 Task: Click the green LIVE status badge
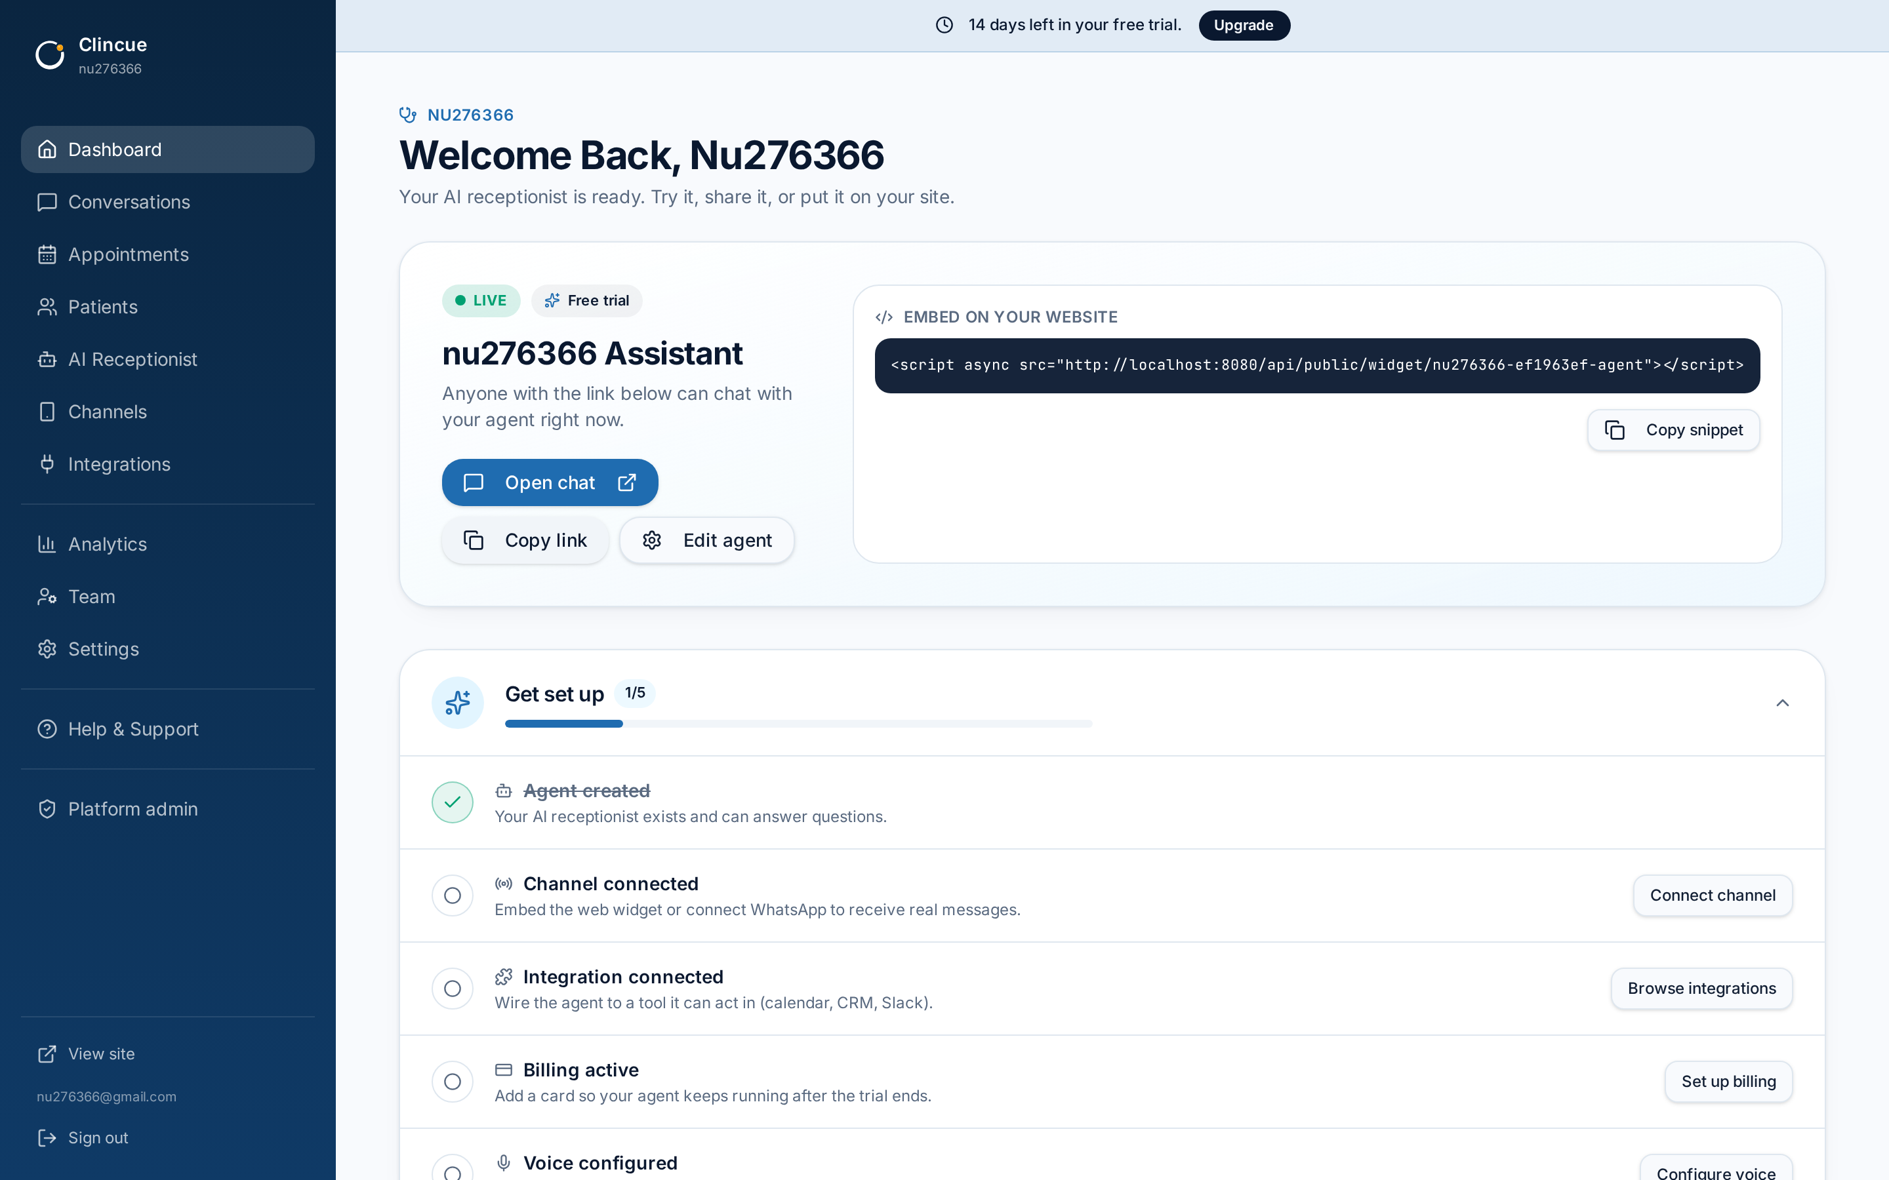click(x=481, y=300)
